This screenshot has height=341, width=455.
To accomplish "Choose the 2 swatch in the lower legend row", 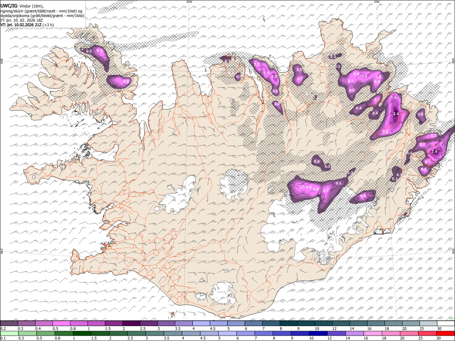I will 118,334.
